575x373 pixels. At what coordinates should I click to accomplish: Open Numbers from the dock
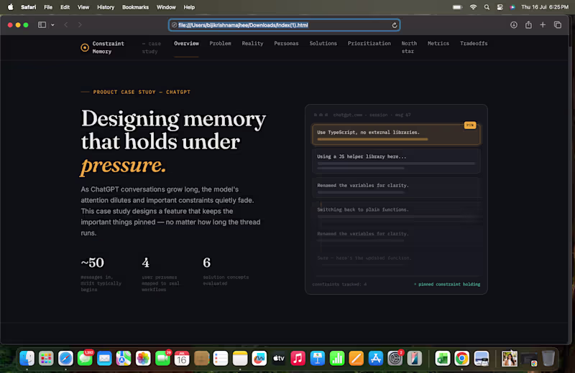pos(336,359)
